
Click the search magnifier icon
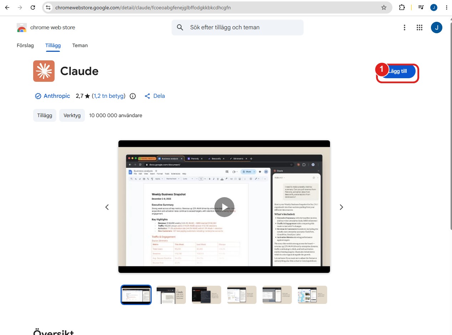pos(180,27)
